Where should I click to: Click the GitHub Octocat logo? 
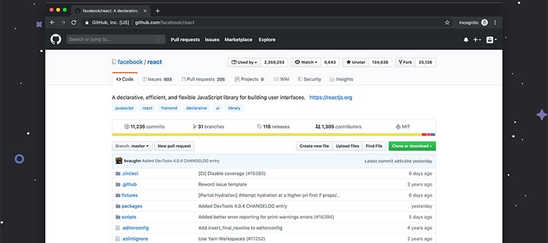[56, 39]
